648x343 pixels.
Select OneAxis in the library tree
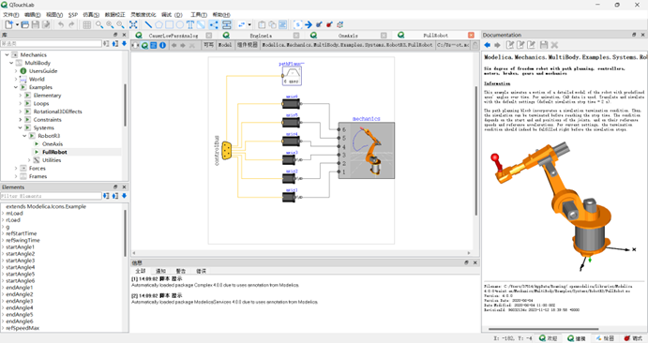pyautogui.click(x=53, y=143)
